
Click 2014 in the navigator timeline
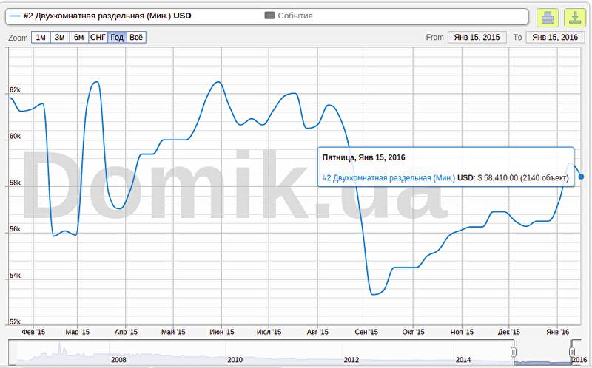463,360
